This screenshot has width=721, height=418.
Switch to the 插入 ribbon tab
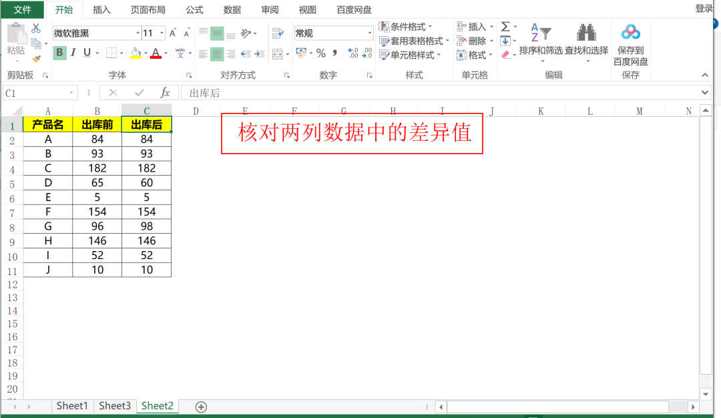click(102, 9)
